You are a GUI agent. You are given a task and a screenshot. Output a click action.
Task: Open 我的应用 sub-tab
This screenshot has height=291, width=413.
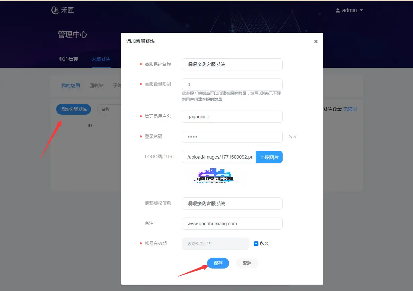[71, 85]
